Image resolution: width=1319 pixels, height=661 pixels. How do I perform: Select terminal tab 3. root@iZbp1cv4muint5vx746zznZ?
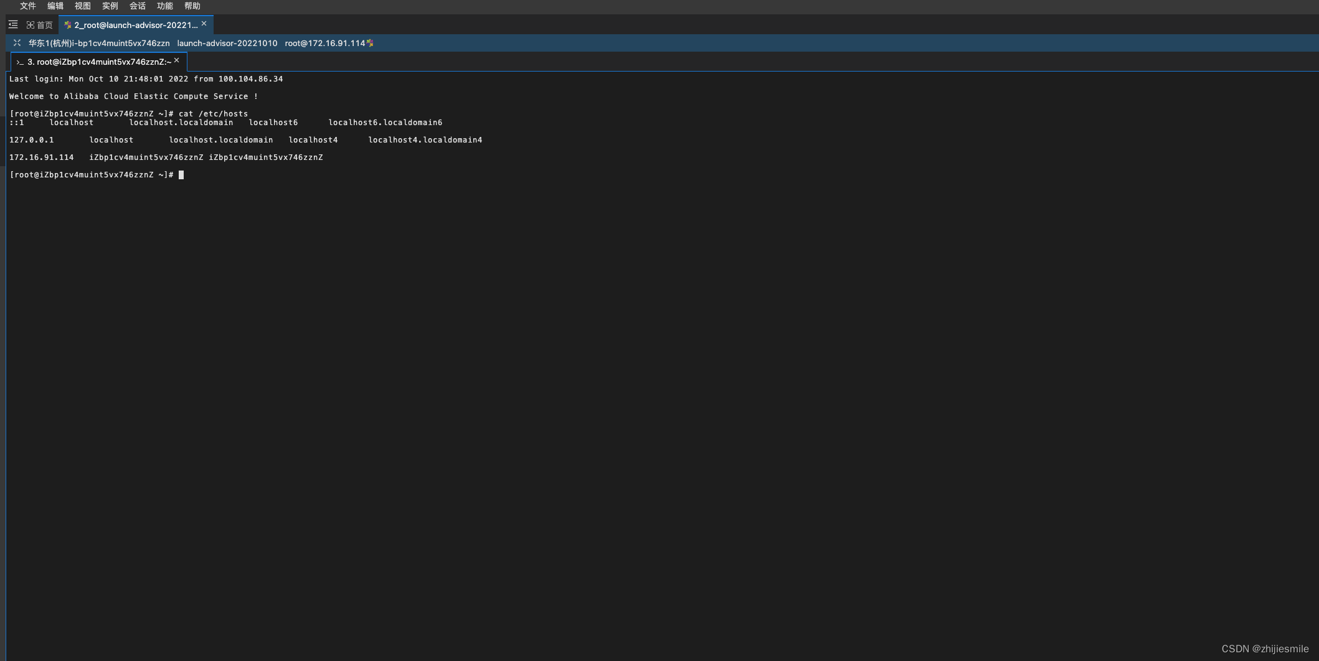click(x=99, y=62)
